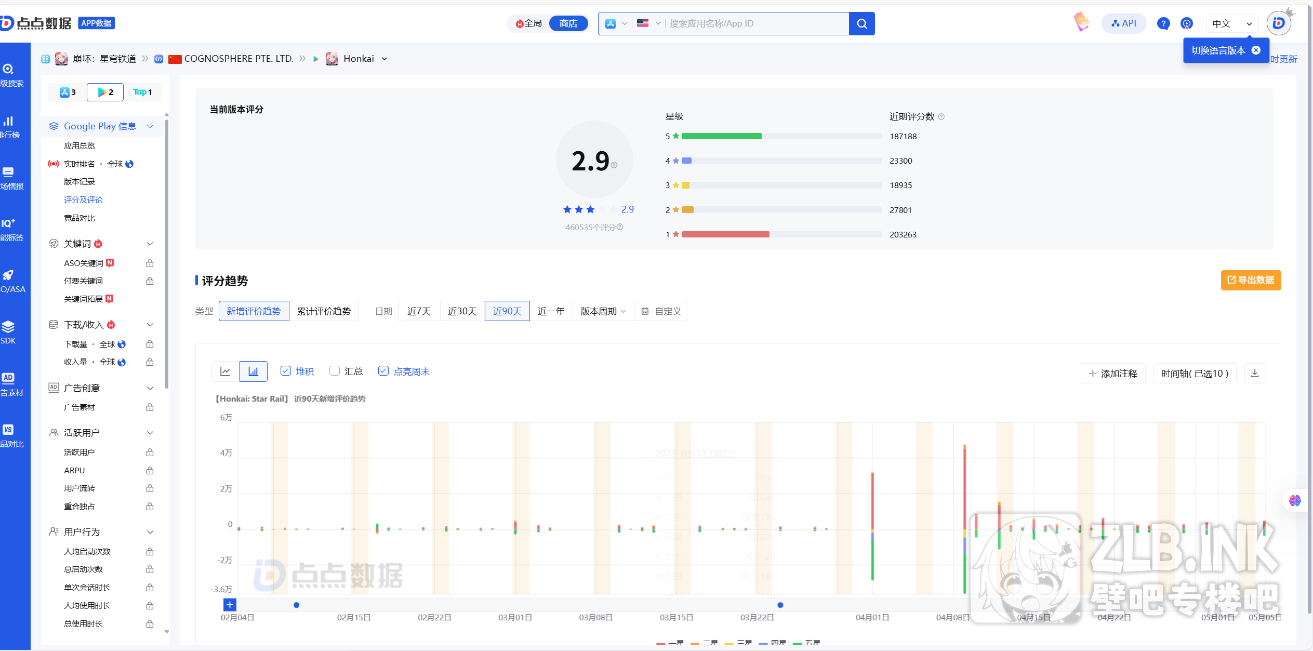Toggle the 点亮周末 highlight weekend checkbox
Viewport: 1313px width, 651px height.
coord(383,371)
